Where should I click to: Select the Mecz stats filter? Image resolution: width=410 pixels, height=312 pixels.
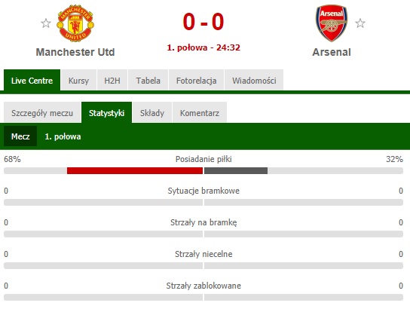tap(20, 136)
